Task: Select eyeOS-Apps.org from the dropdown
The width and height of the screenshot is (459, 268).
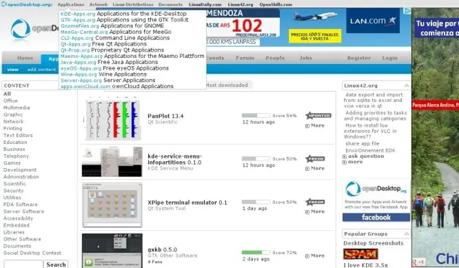Action: pyautogui.click(x=81, y=68)
